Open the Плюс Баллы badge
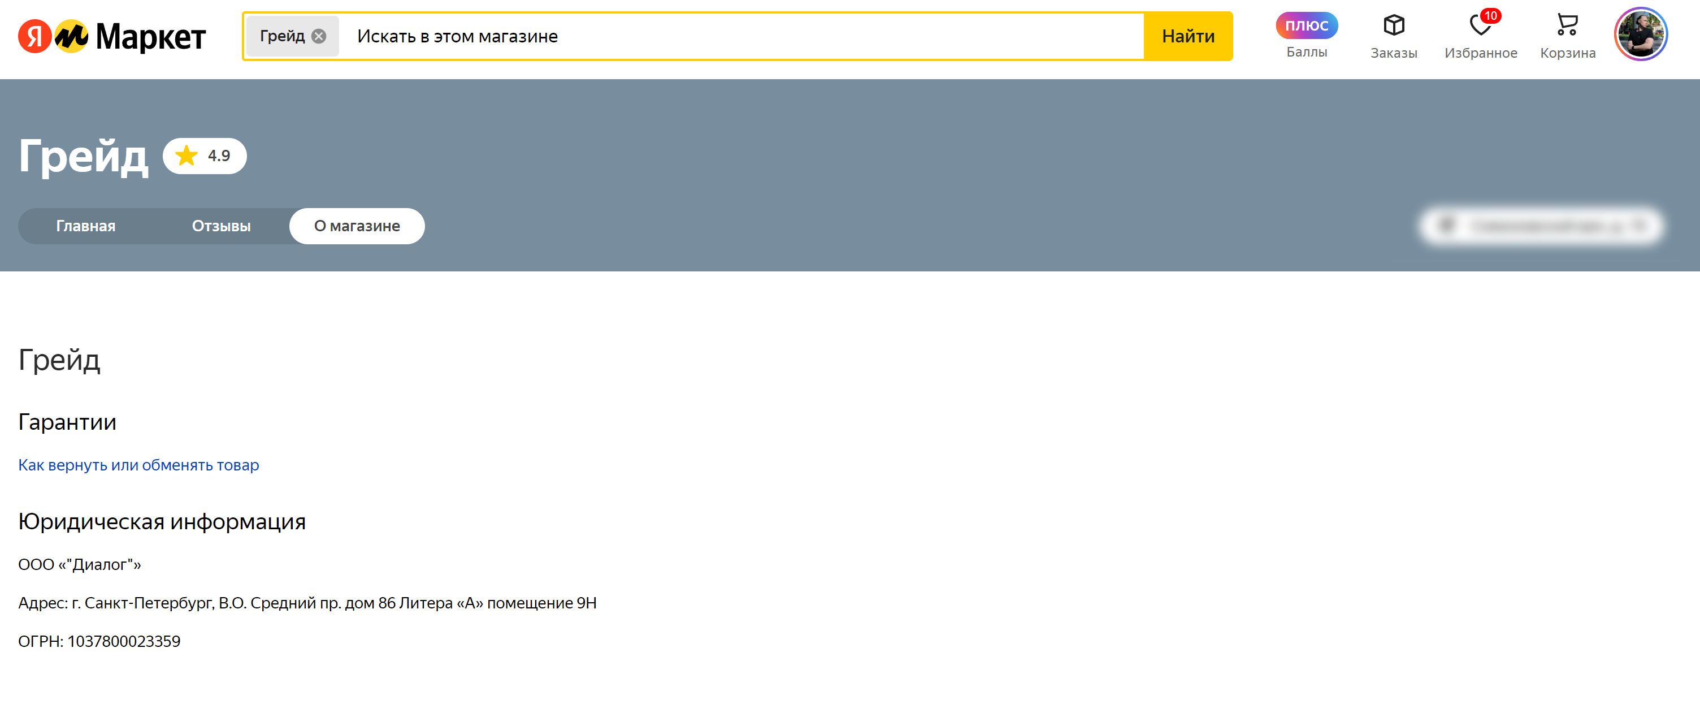The width and height of the screenshot is (1700, 717). [x=1306, y=36]
